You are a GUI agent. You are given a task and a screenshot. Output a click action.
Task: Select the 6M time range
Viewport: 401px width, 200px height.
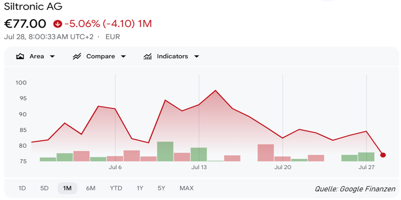pos(91,188)
